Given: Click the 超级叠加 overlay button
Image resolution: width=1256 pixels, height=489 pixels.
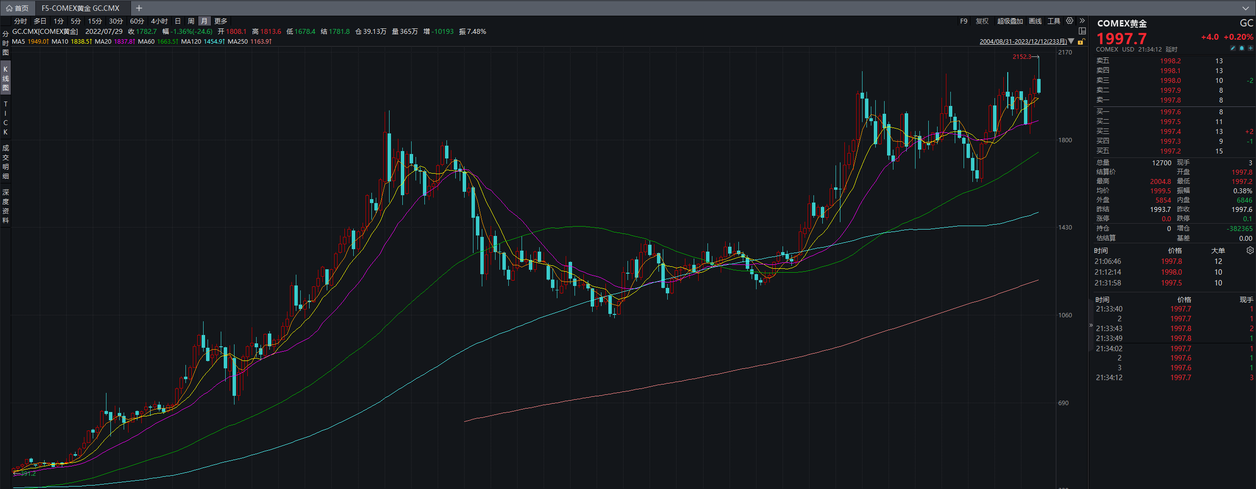Looking at the screenshot, I should tap(1010, 21).
